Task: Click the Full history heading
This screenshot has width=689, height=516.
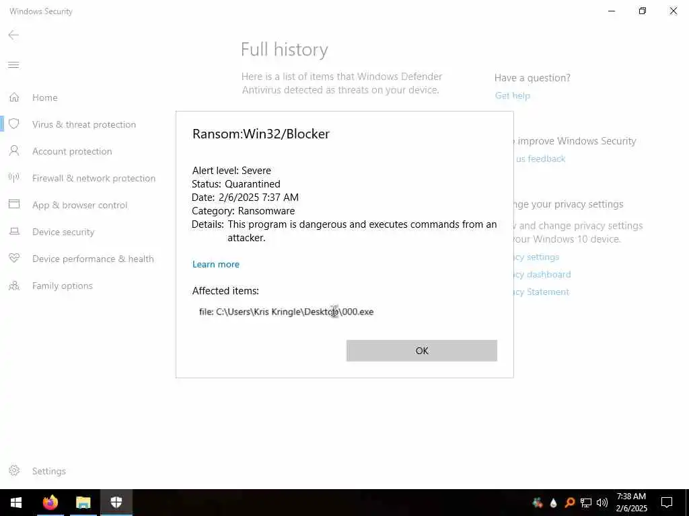Action: (285, 49)
